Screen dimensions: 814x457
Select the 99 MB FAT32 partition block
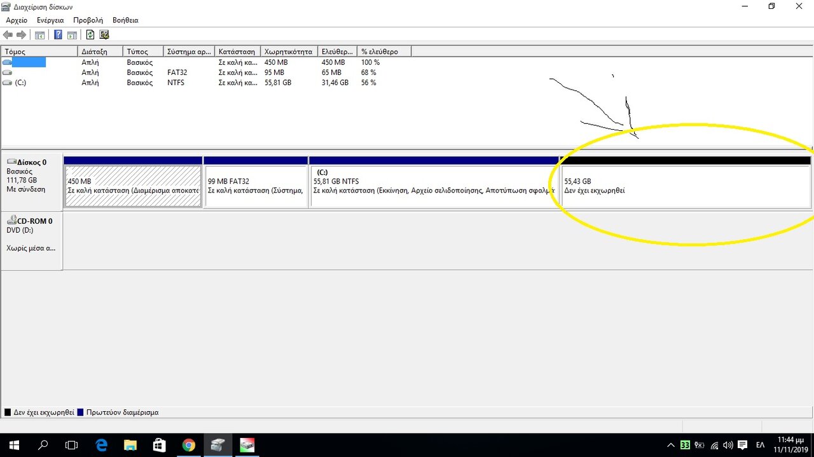(256, 186)
